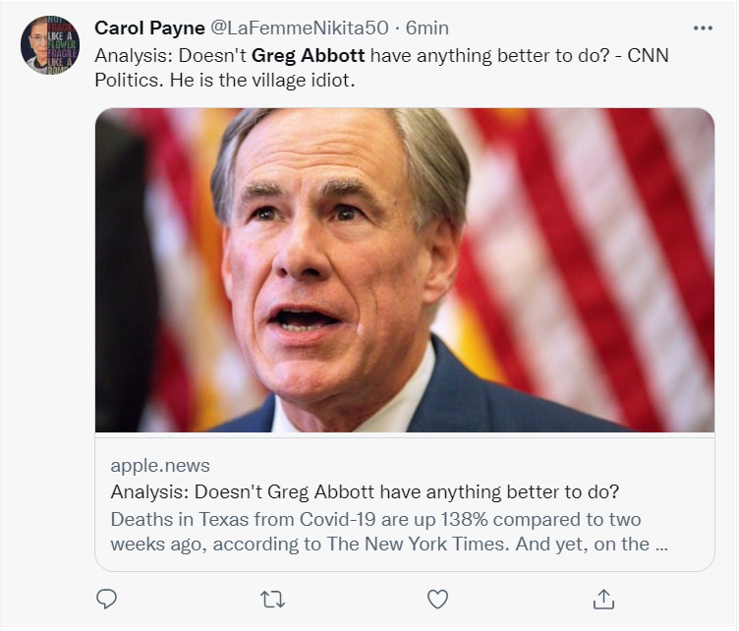Click Carol Payne's profile avatar
Screen dimensions: 739x631
pos(48,45)
